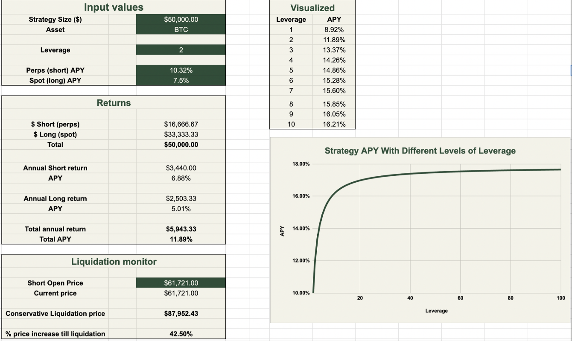Select the 15.85% APY cell
This screenshot has height=341, width=572.
point(334,104)
